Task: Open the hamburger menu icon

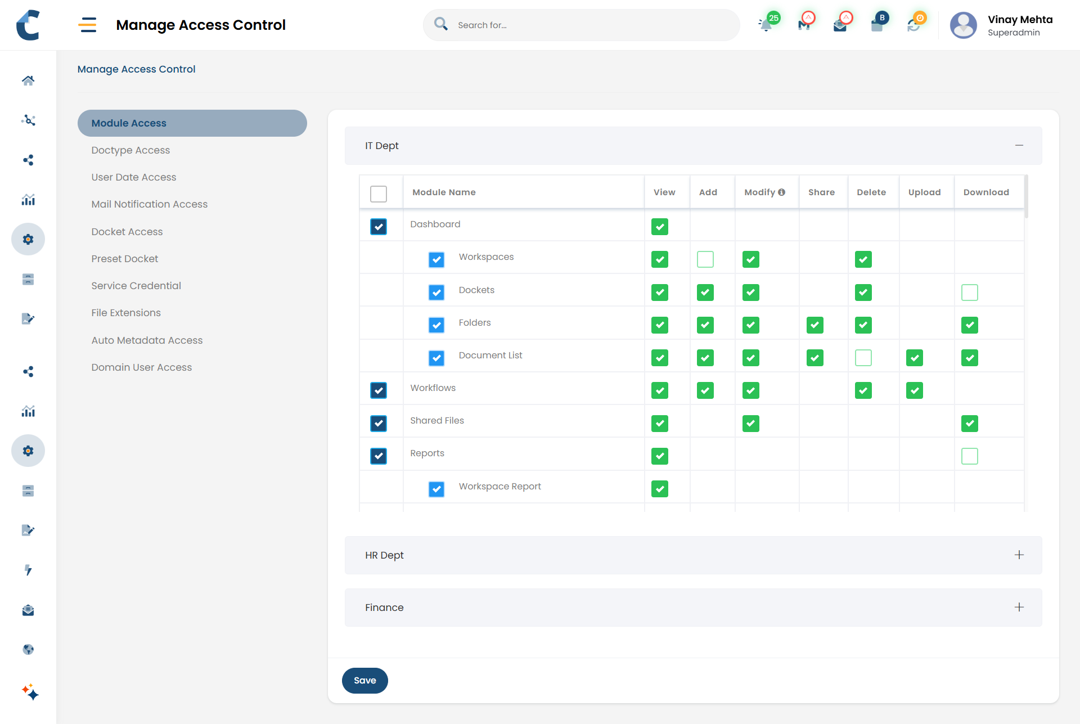Action: pyautogui.click(x=87, y=25)
